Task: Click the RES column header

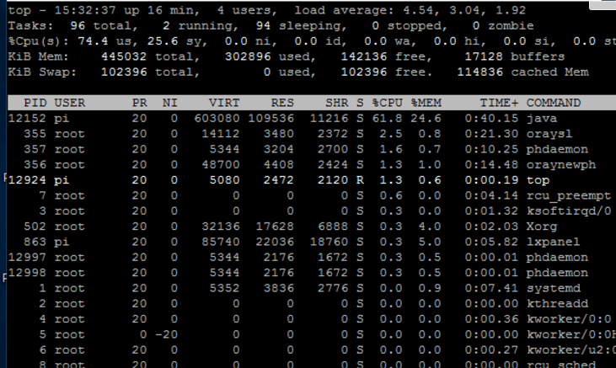Action: 282,103
